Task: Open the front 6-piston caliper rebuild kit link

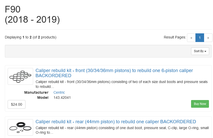Action: [x=114, y=73]
